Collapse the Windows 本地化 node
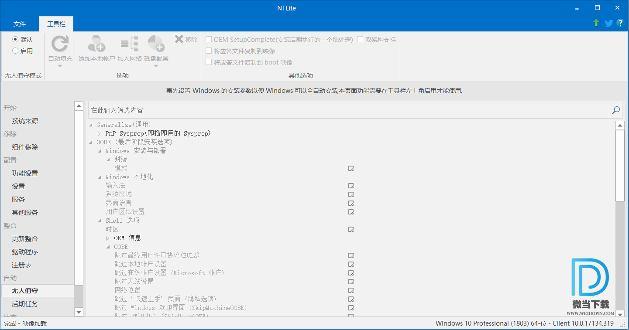The image size is (629, 330). [100, 177]
